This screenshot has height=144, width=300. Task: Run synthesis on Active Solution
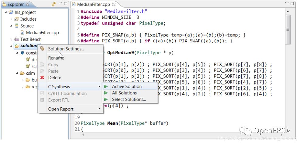click(130, 87)
